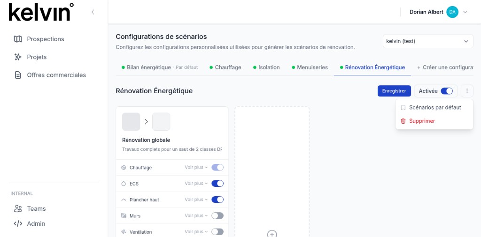Click the Travaux complets description text
Image resolution: width=481 pixels, height=237 pixels.
172,149
